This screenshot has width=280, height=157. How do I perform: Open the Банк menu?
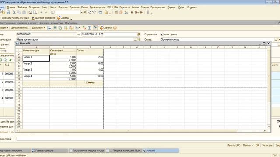tap(44, 7)
